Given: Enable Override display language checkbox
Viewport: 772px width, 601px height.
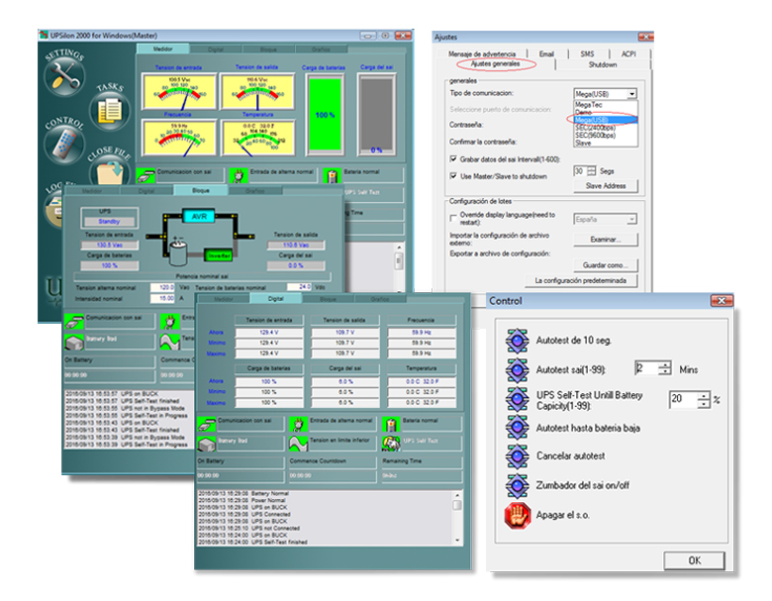Looking at the screenshot, I should click(x=453, y=218).
